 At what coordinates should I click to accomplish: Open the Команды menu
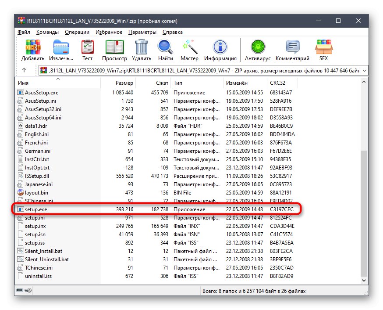coord(47,32)
